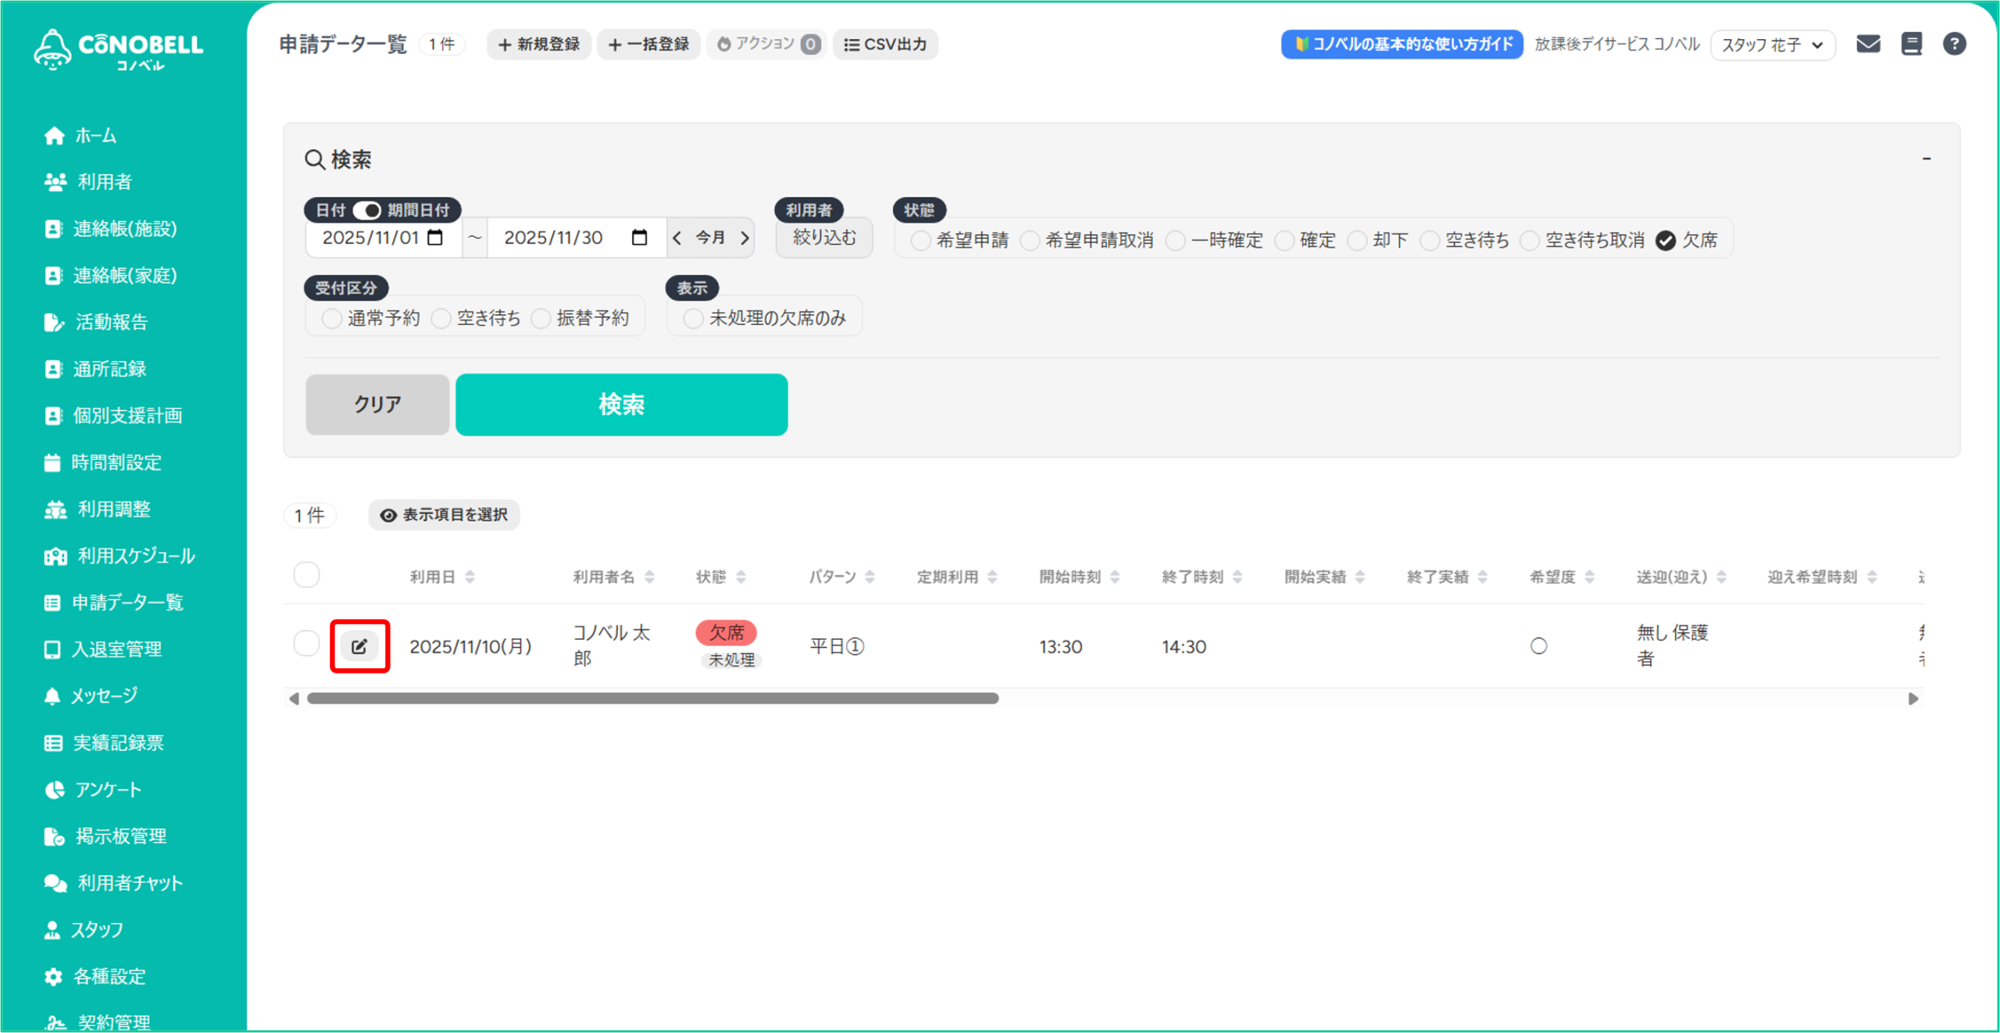Uncheck the 欠席 status filter
2000x1033 pixels.
tap(1666, 241)
